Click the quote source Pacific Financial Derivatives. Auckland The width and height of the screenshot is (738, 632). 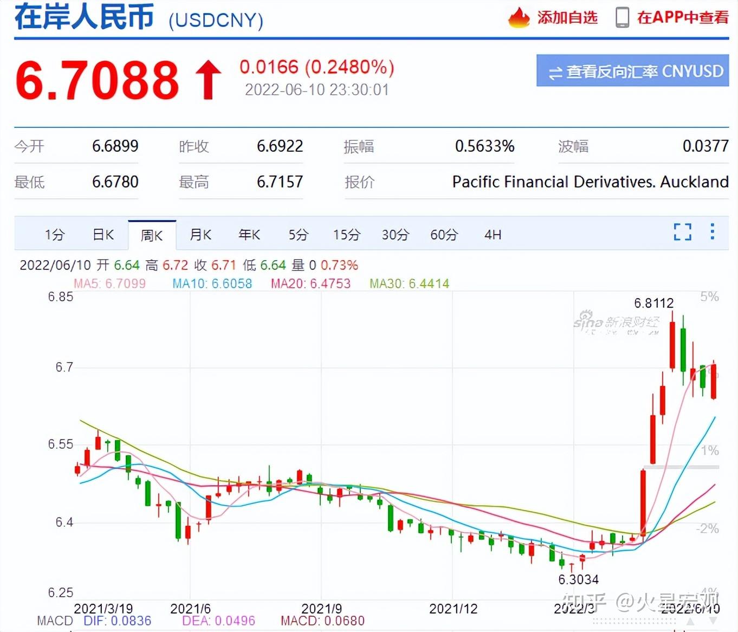591,182
